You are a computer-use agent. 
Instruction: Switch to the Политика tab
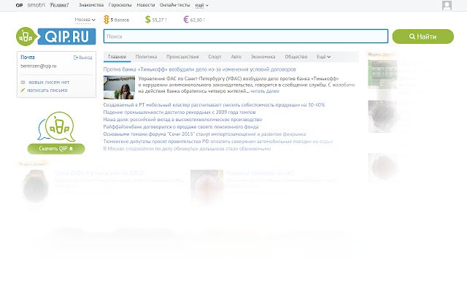point(146,57)
